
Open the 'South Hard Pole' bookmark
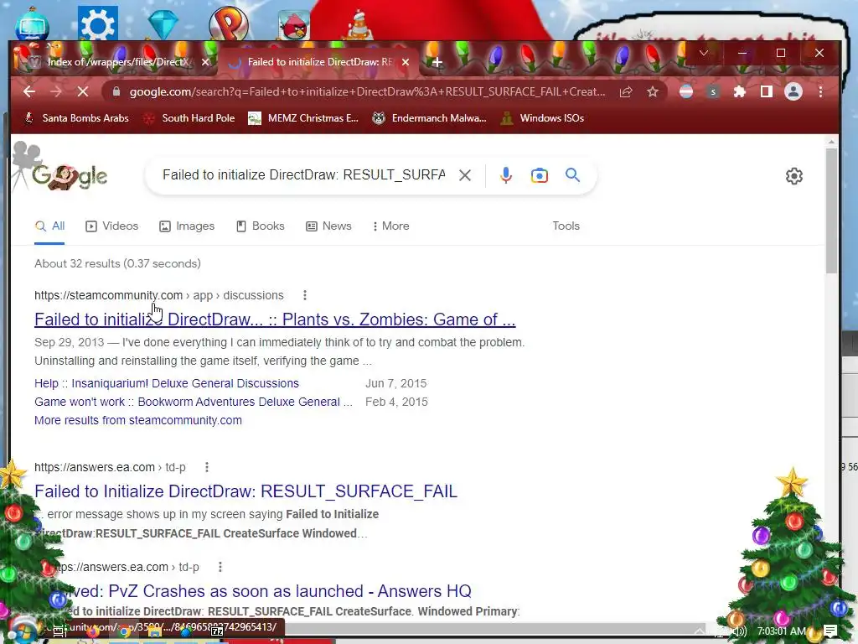[x=189, y=118]
